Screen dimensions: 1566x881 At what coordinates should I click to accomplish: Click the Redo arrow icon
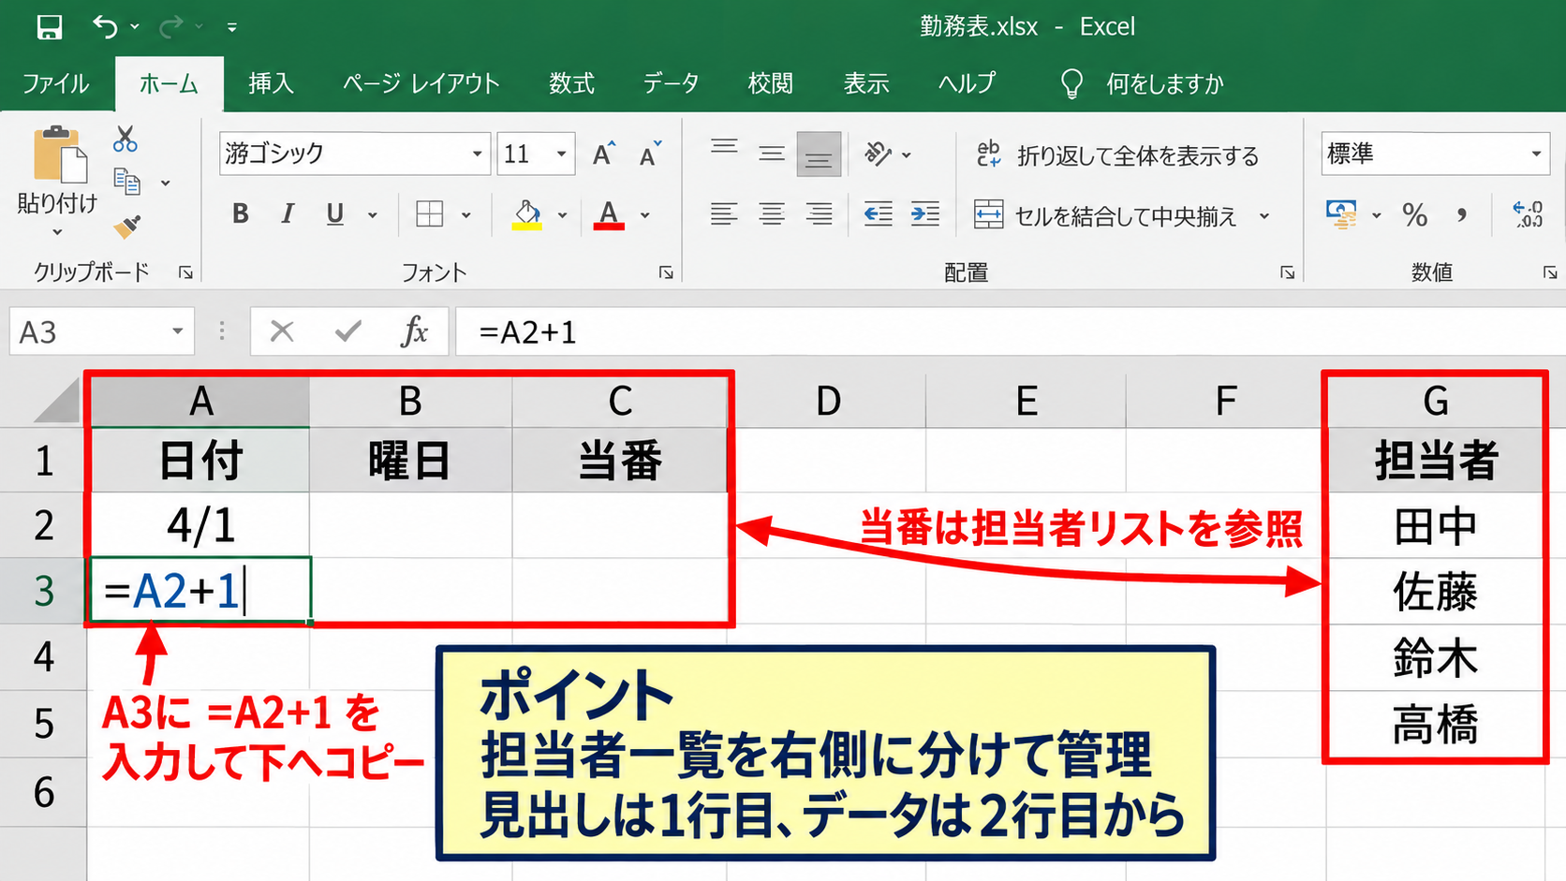(x=171, y=27)
